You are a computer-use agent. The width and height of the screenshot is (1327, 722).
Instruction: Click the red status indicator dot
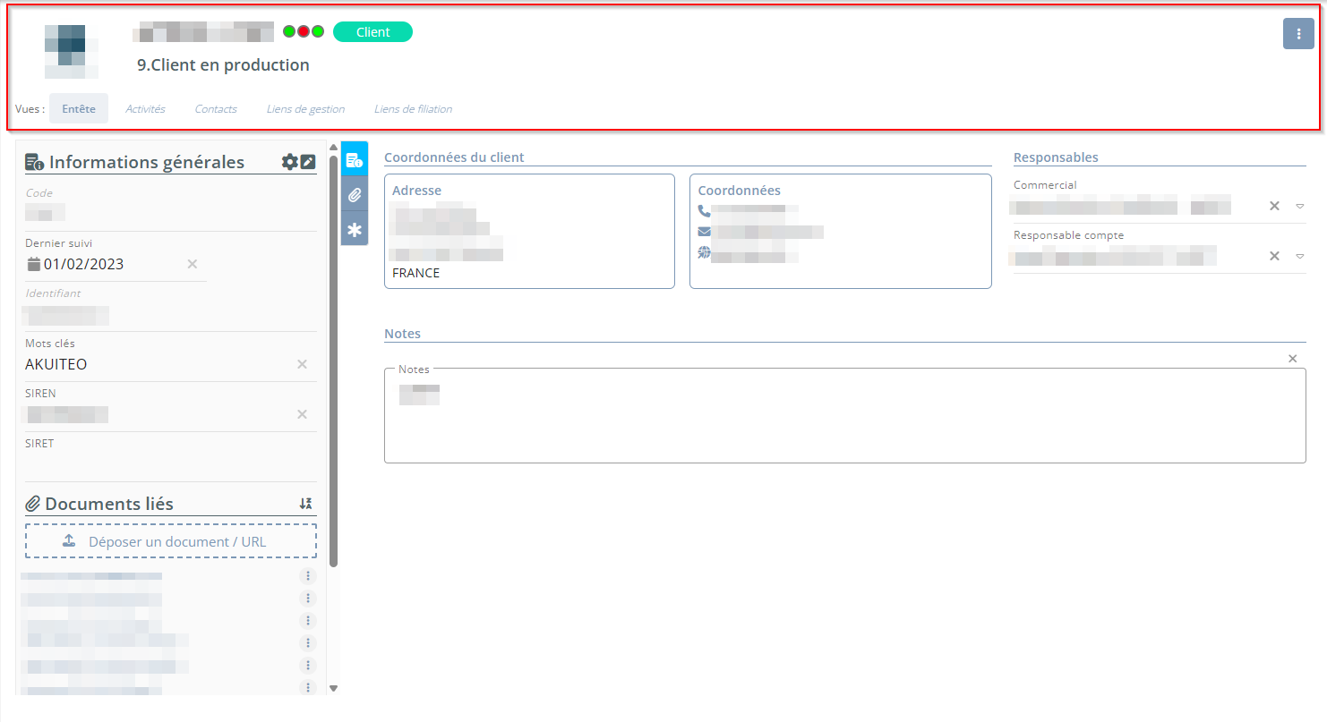pyautogui.click(x=304, y=31)
